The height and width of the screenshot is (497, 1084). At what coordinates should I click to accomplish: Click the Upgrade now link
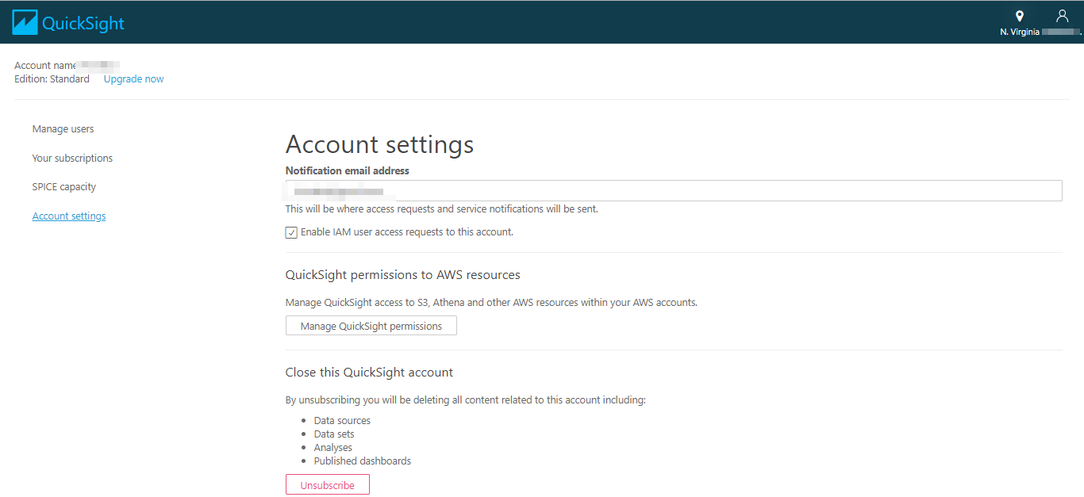[x=133, y=78]
